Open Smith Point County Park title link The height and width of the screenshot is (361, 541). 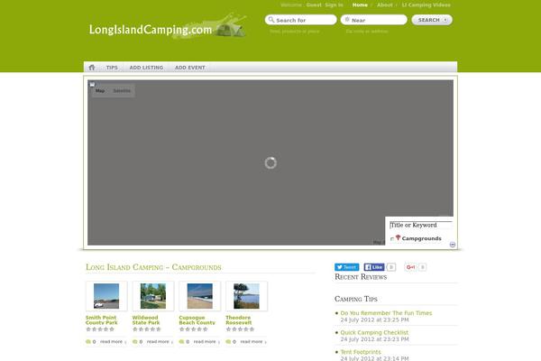(101, 319)
